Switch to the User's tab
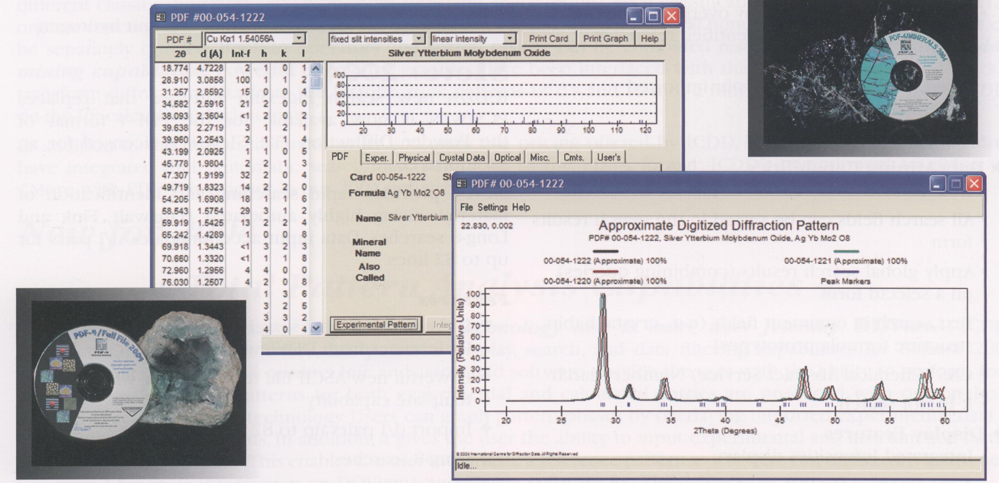The width and height of the screenshot is (999, 483). pos(609,158)
